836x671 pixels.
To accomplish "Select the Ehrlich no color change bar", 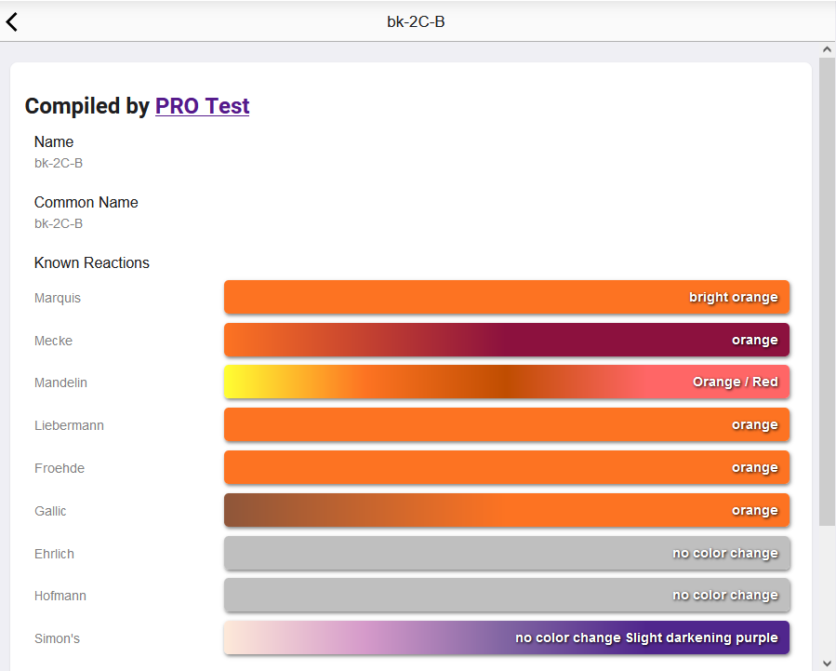I will (507, 553).
